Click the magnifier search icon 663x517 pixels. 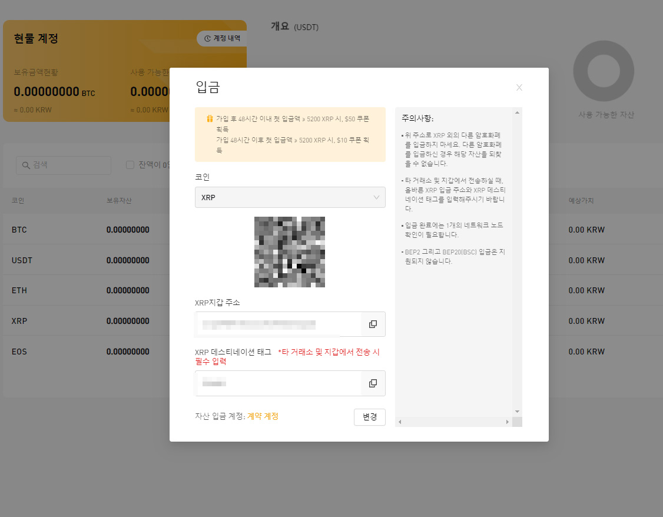tap(26, 165)
